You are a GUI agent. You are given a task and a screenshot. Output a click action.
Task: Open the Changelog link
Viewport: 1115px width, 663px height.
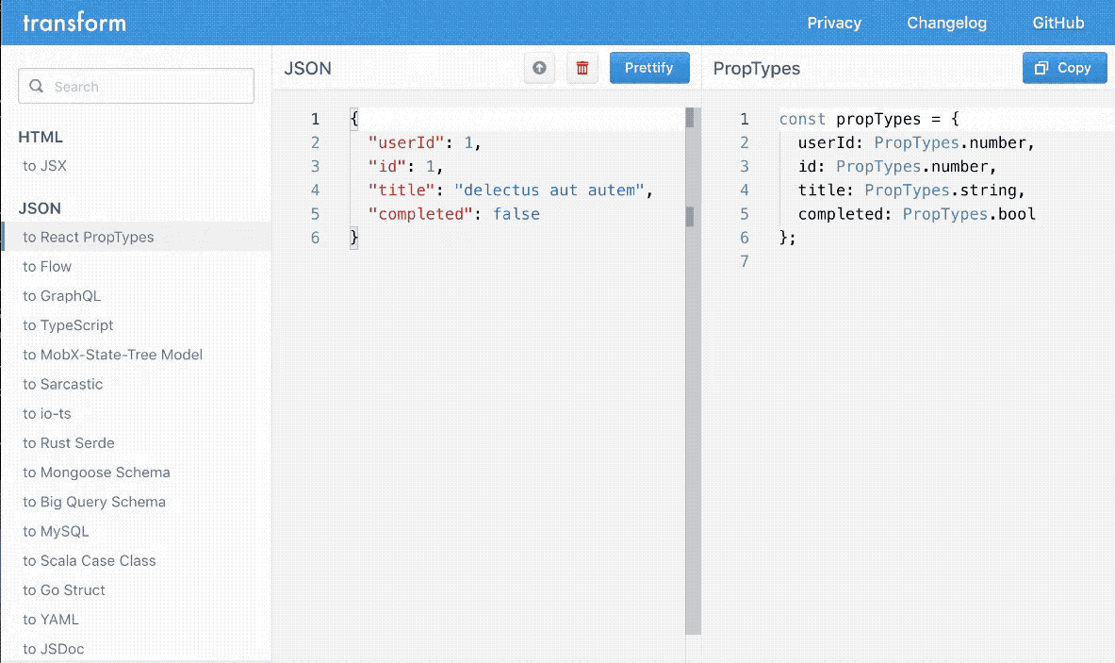pyautogui.click(x=946, y=23)
